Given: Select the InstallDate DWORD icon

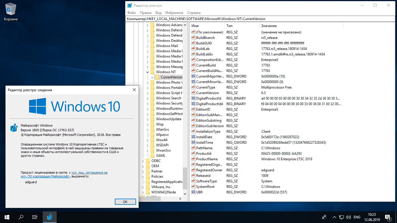Looking at the screenshot, I should [193, 137].
